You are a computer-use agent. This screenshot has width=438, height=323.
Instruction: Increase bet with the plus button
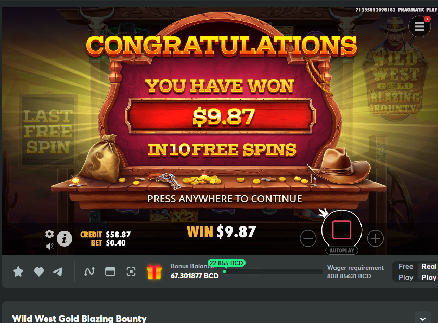375,238
